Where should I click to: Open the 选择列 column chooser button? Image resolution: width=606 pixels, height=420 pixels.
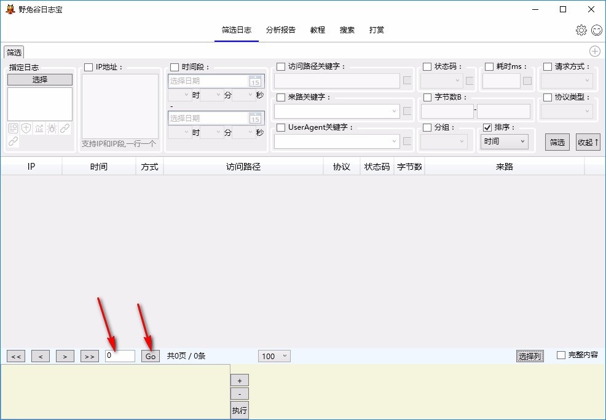[x=530, y=356]
